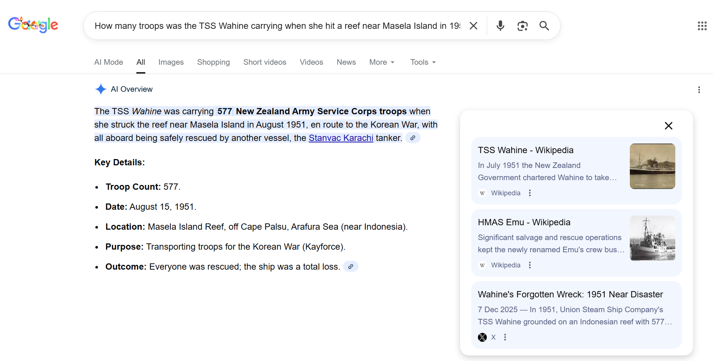Viewport: 713px width, 361px height.
Task: Click Wikipedia source label under TSS Wahine
Action: tap(506, 193)
